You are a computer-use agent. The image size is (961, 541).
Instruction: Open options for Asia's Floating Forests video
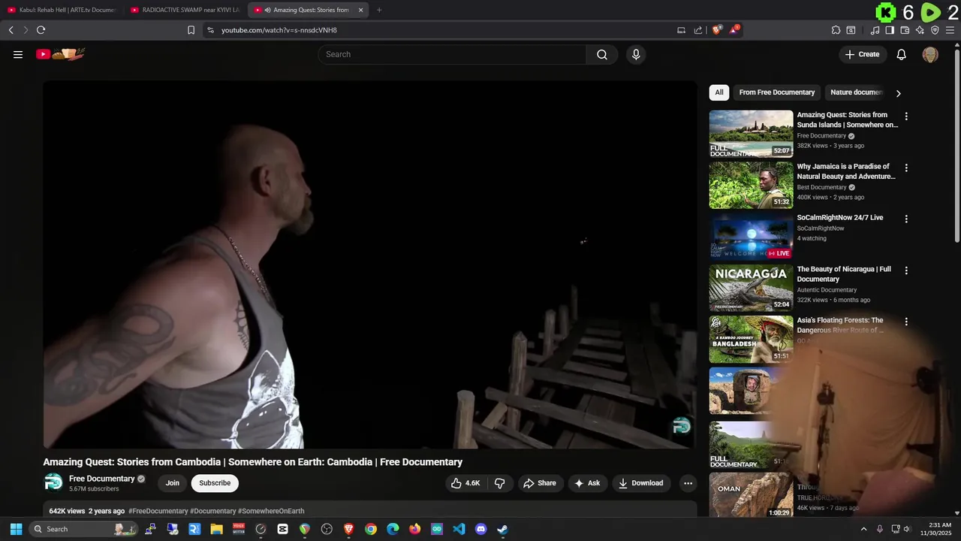point(906,322)
